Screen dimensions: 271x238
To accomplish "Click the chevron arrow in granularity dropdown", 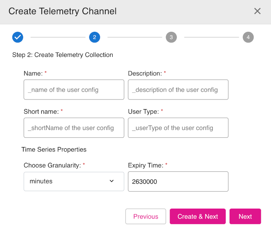I will click(111, 181).
